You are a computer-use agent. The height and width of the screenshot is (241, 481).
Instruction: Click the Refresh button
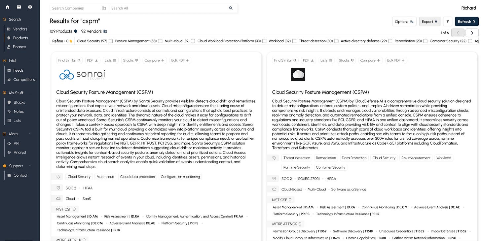point(466,22)
